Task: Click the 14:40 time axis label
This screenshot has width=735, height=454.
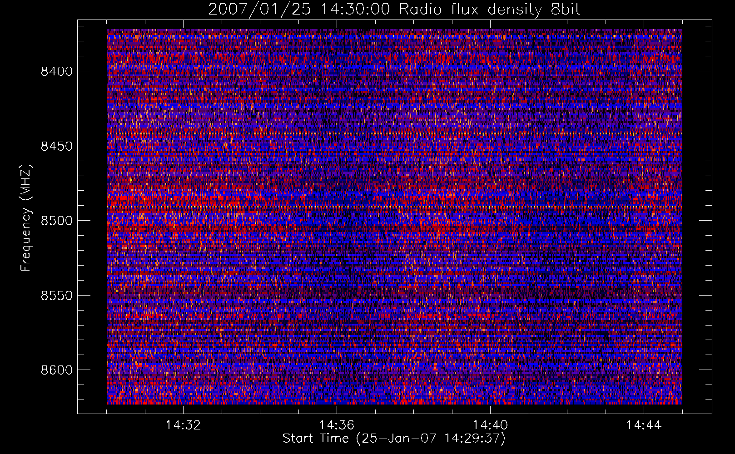Action: tap(490, 425)
